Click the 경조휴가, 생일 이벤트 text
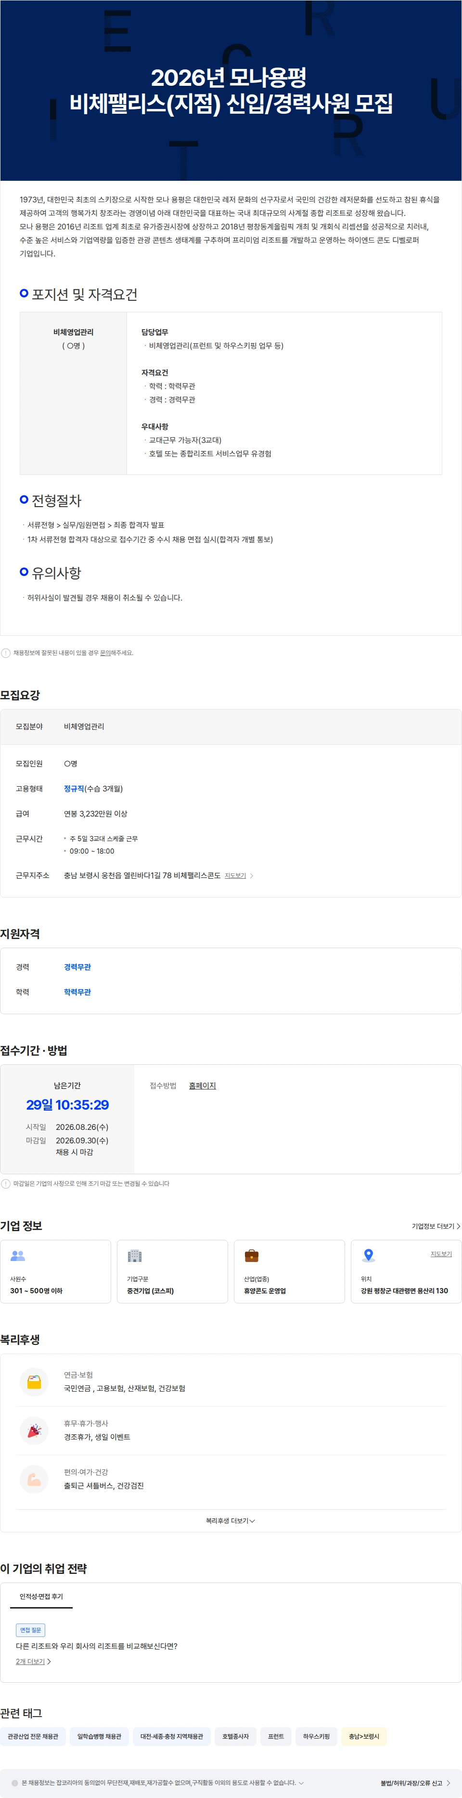 click(x=97, y=1436)
